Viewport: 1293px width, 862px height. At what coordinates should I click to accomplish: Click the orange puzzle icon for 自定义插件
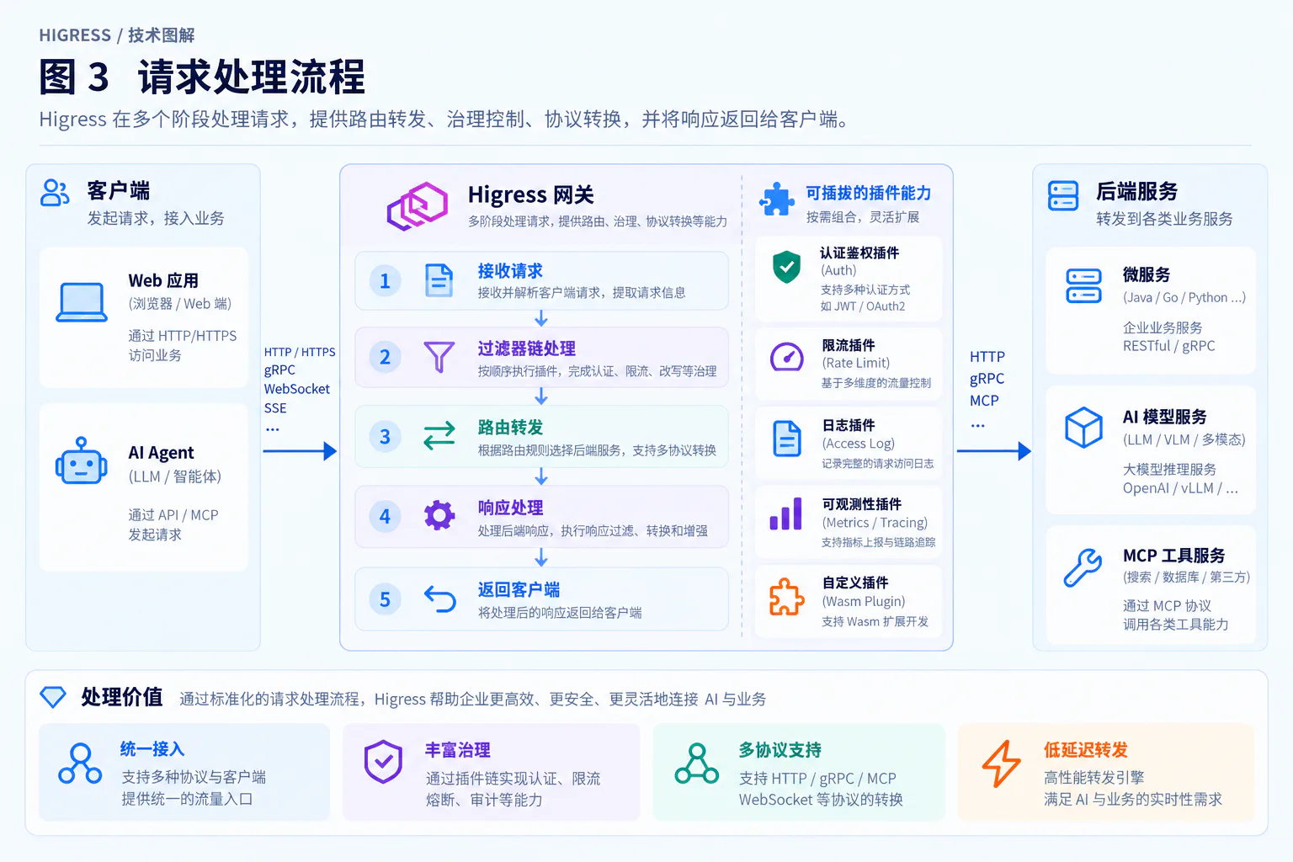click(786, 597)
